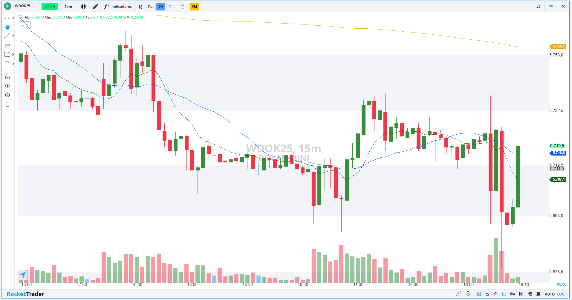This screenshot has height=300, width=572.
Task: Click the trash icon to delete drawings
Action: coord(7,104)
